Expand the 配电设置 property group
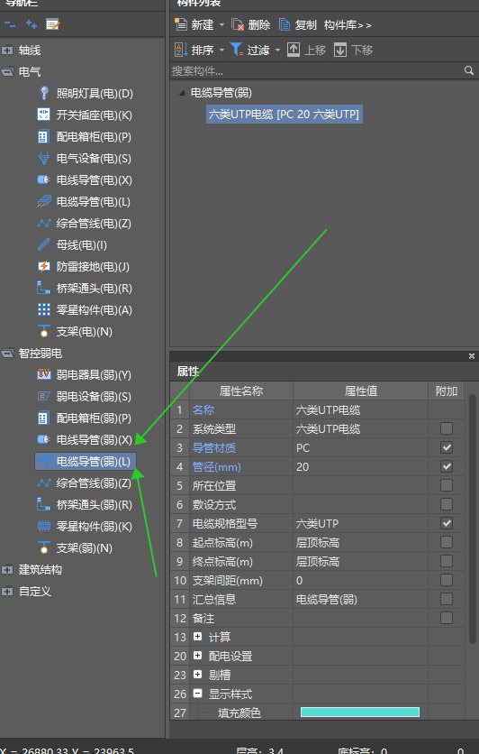 197,655
